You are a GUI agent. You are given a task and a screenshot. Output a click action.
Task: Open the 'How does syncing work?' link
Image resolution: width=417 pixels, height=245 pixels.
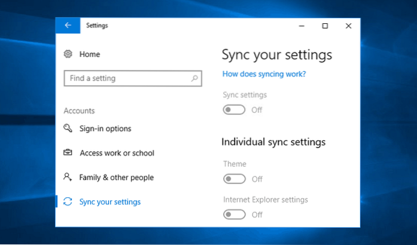click(264, 74)
